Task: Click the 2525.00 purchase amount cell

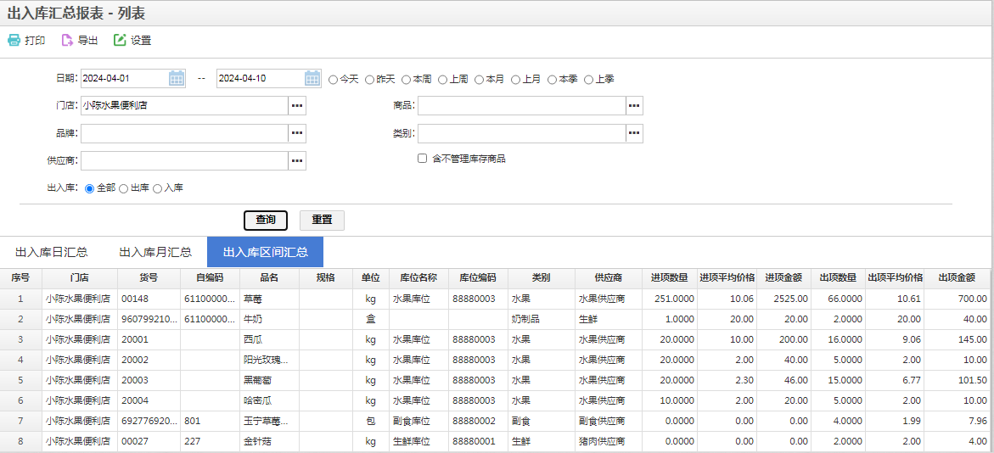Action: pyautogui.click(x=783, y=299)
